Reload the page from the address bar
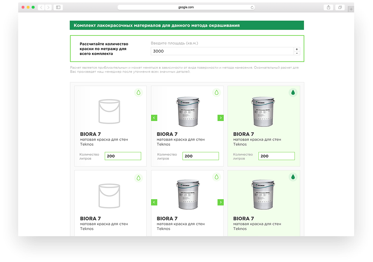Image resolution: width=373 pixels, height=262 pixels. click(252, 7)
